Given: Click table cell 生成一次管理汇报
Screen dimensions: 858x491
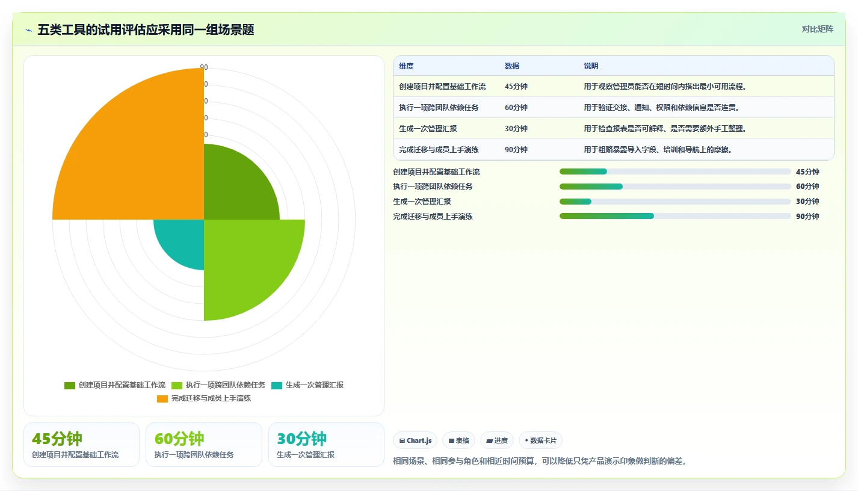Looking at the screenshot, I should (x=428, y=129).
